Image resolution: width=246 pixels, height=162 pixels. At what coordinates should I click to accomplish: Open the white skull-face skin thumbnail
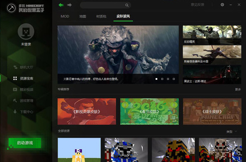click(220, 150)
